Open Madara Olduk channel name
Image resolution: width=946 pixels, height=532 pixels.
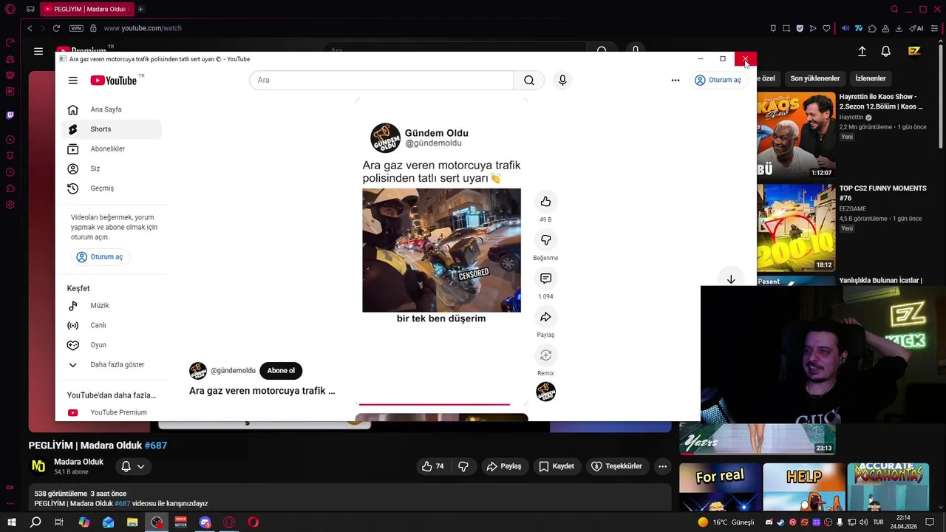[78, 462]
